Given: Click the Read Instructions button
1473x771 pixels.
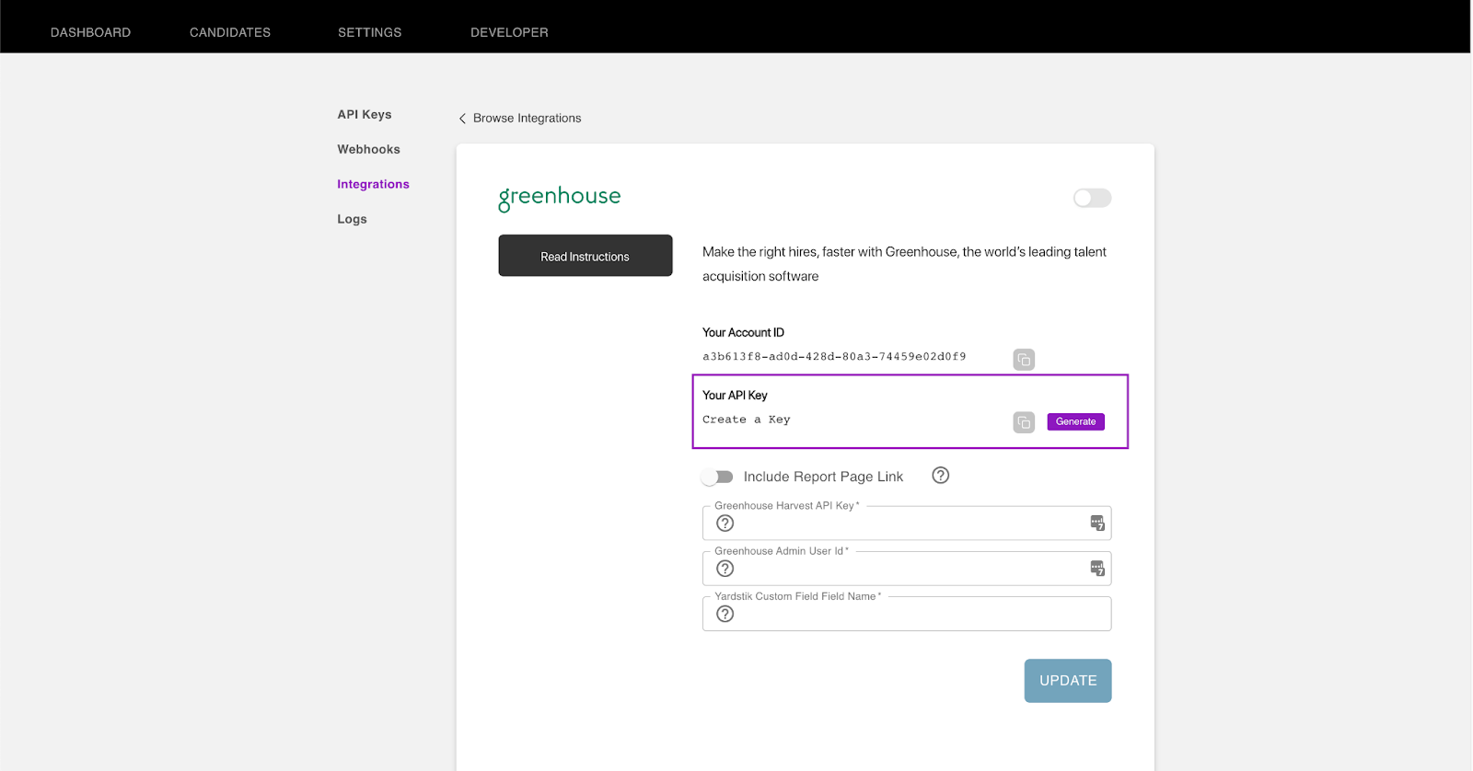Looking at the screenshot, I should [x=586, y=256].
